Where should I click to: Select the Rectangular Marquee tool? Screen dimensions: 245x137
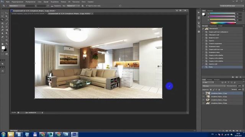[2, 13]
